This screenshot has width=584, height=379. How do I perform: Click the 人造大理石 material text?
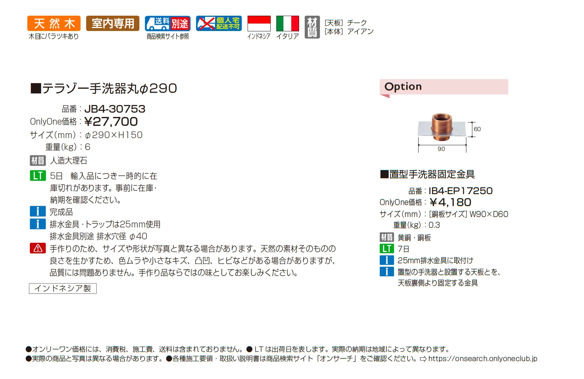click(x=69, y=161)
